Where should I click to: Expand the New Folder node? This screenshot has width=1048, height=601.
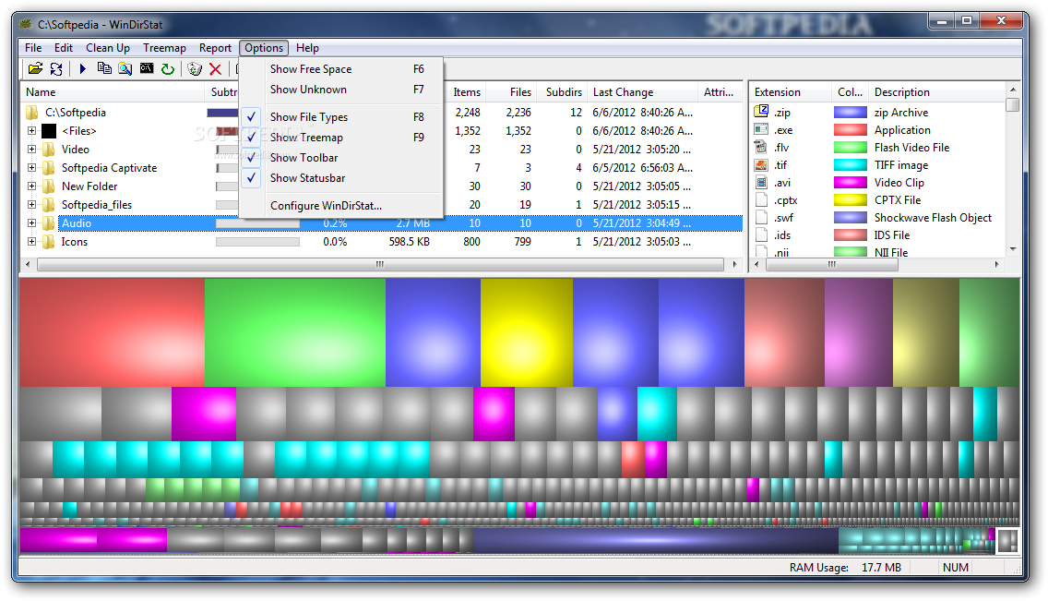(x=31, y=186)
